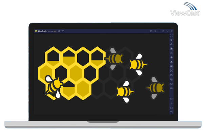Open the BlueStacks home tab icon
This screenshot has height=140, width=204.
[x=59, y=31]
